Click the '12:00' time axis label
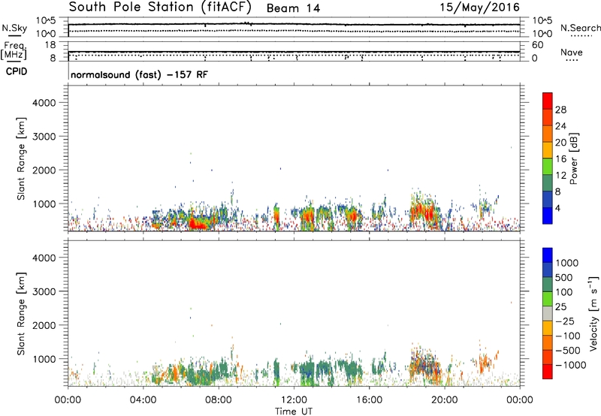Image resolution: width=601 pixels, height=416 pixels. pos(294,400)
